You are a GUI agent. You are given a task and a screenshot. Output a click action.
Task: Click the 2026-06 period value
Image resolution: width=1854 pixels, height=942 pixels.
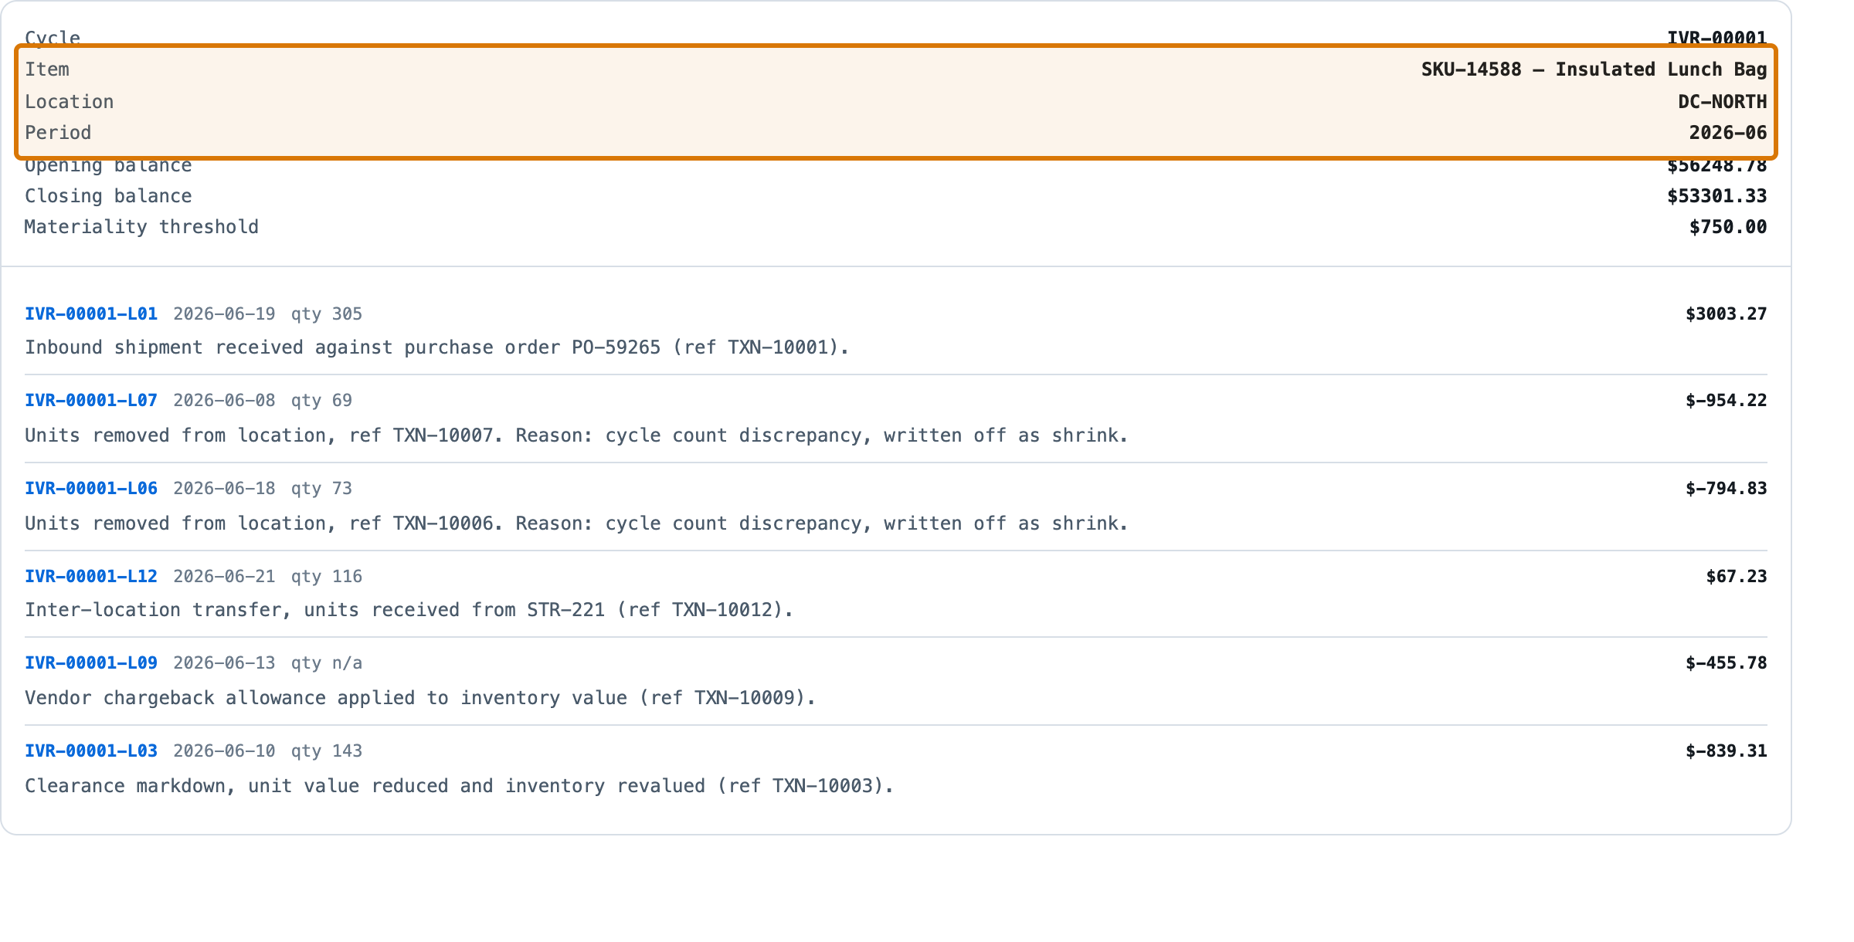pyautogui.click(x=1728, y=133)
